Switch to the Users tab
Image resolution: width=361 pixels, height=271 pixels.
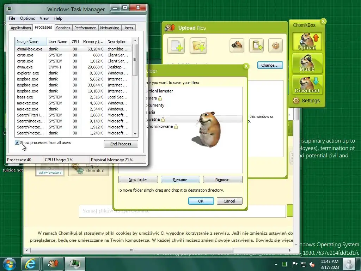(128, 28)
